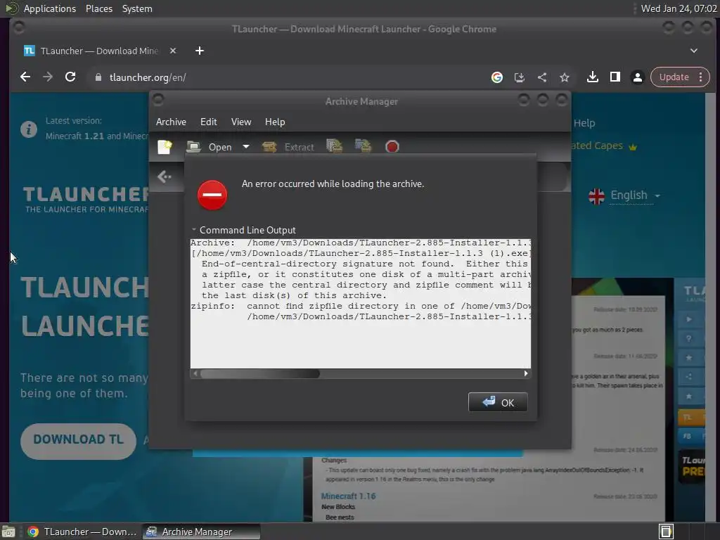Click the Open archive folder icon
This screenshot has height=540, width=720.
click(x=193, y=147)
